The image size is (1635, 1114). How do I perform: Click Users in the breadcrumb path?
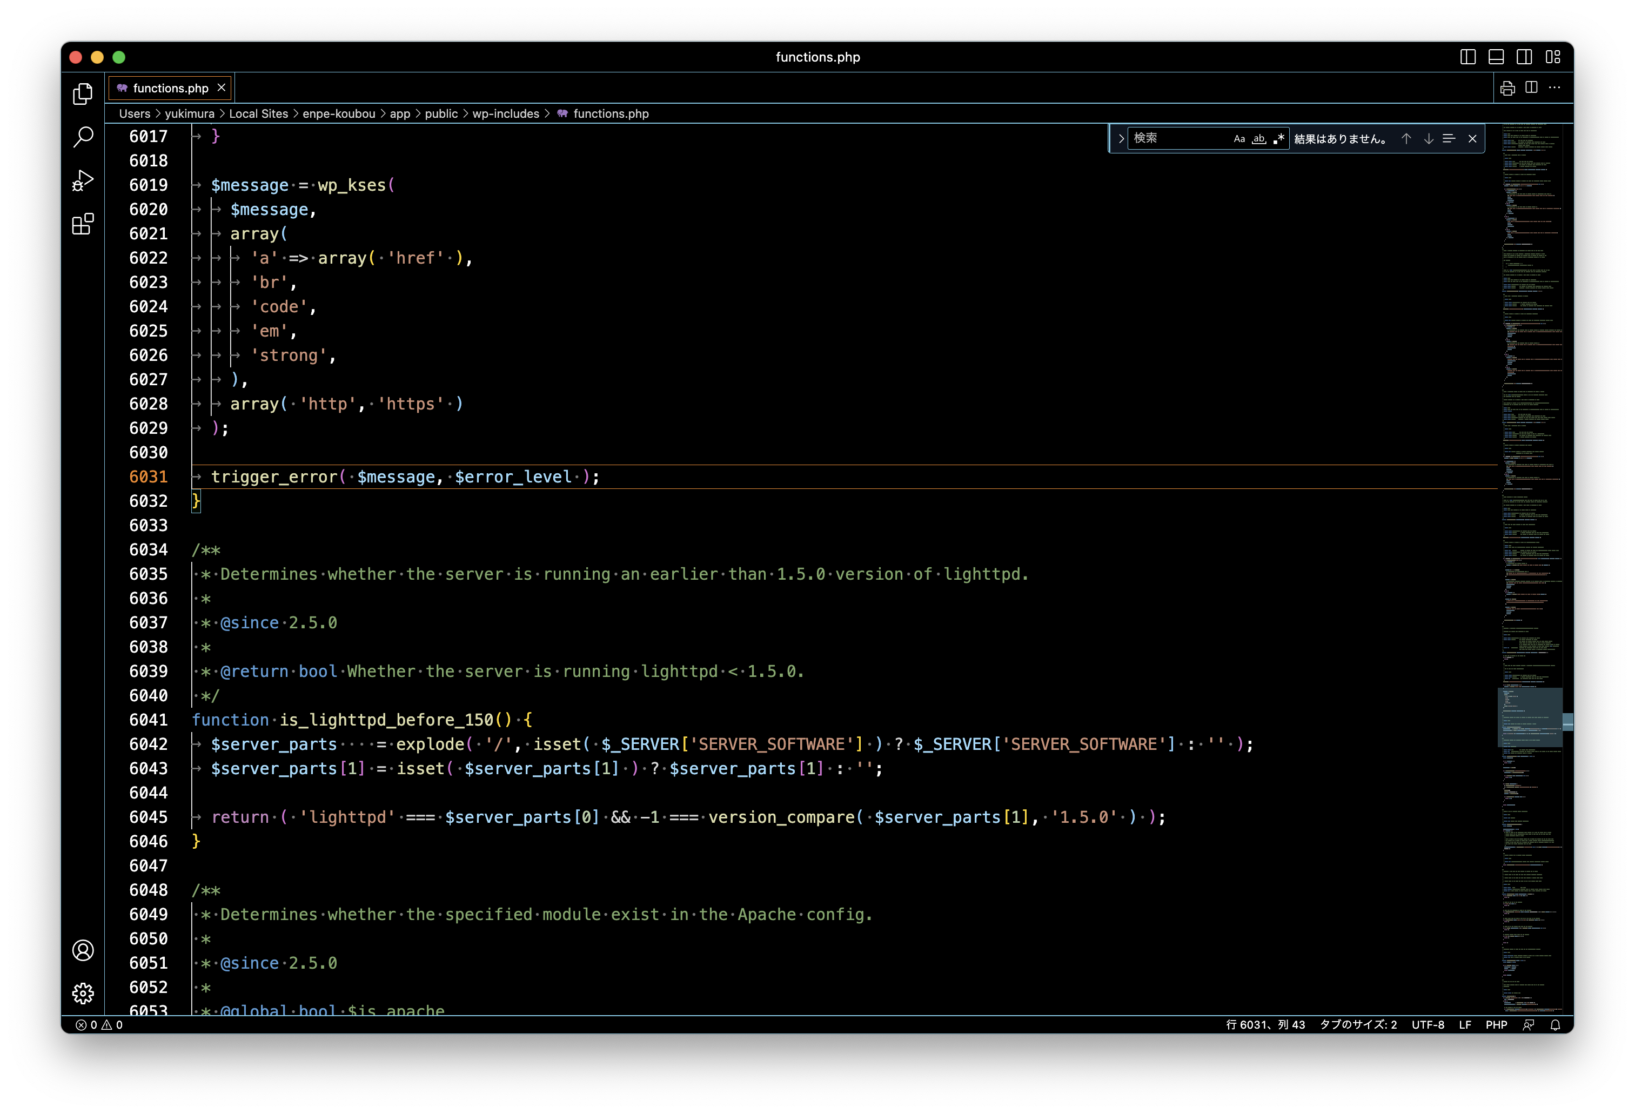(x=135, y=113)
